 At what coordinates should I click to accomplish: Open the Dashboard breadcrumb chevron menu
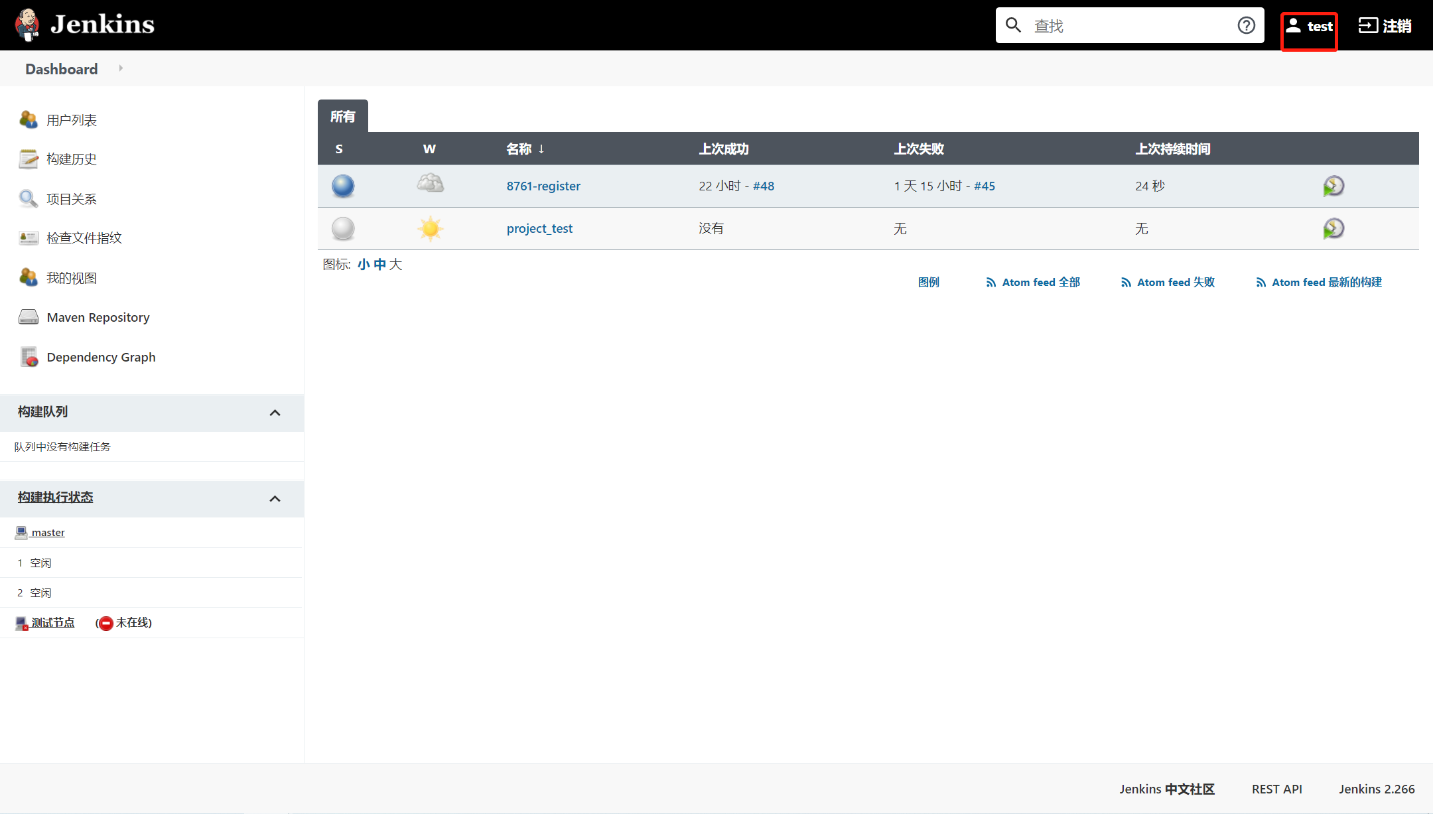click(120, 68)
